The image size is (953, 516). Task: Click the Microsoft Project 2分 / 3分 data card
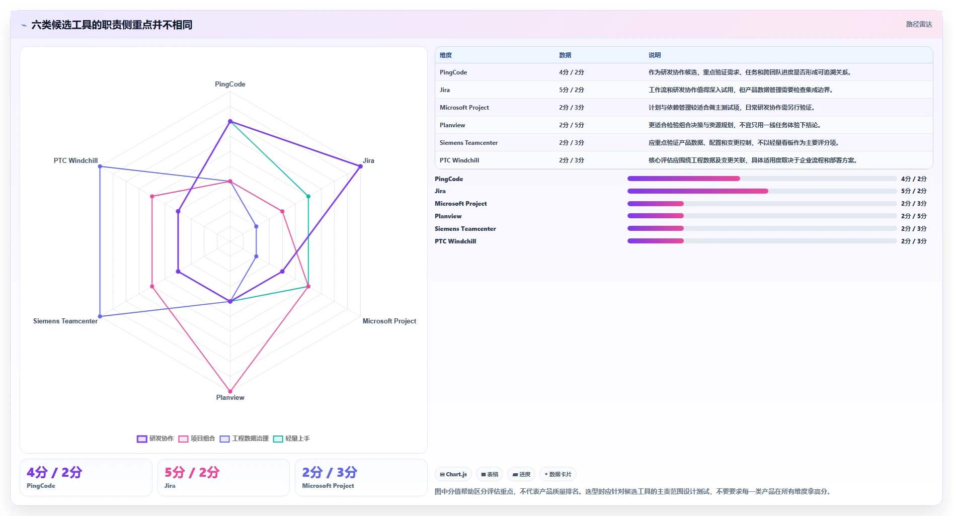tap(361, 477)
